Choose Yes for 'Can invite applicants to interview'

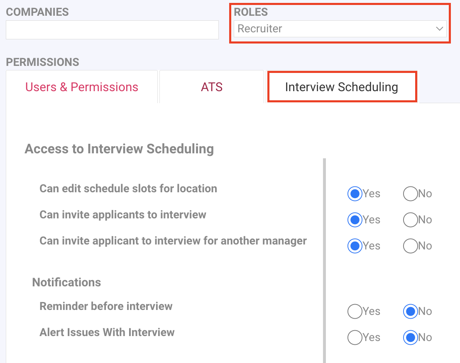355,220
